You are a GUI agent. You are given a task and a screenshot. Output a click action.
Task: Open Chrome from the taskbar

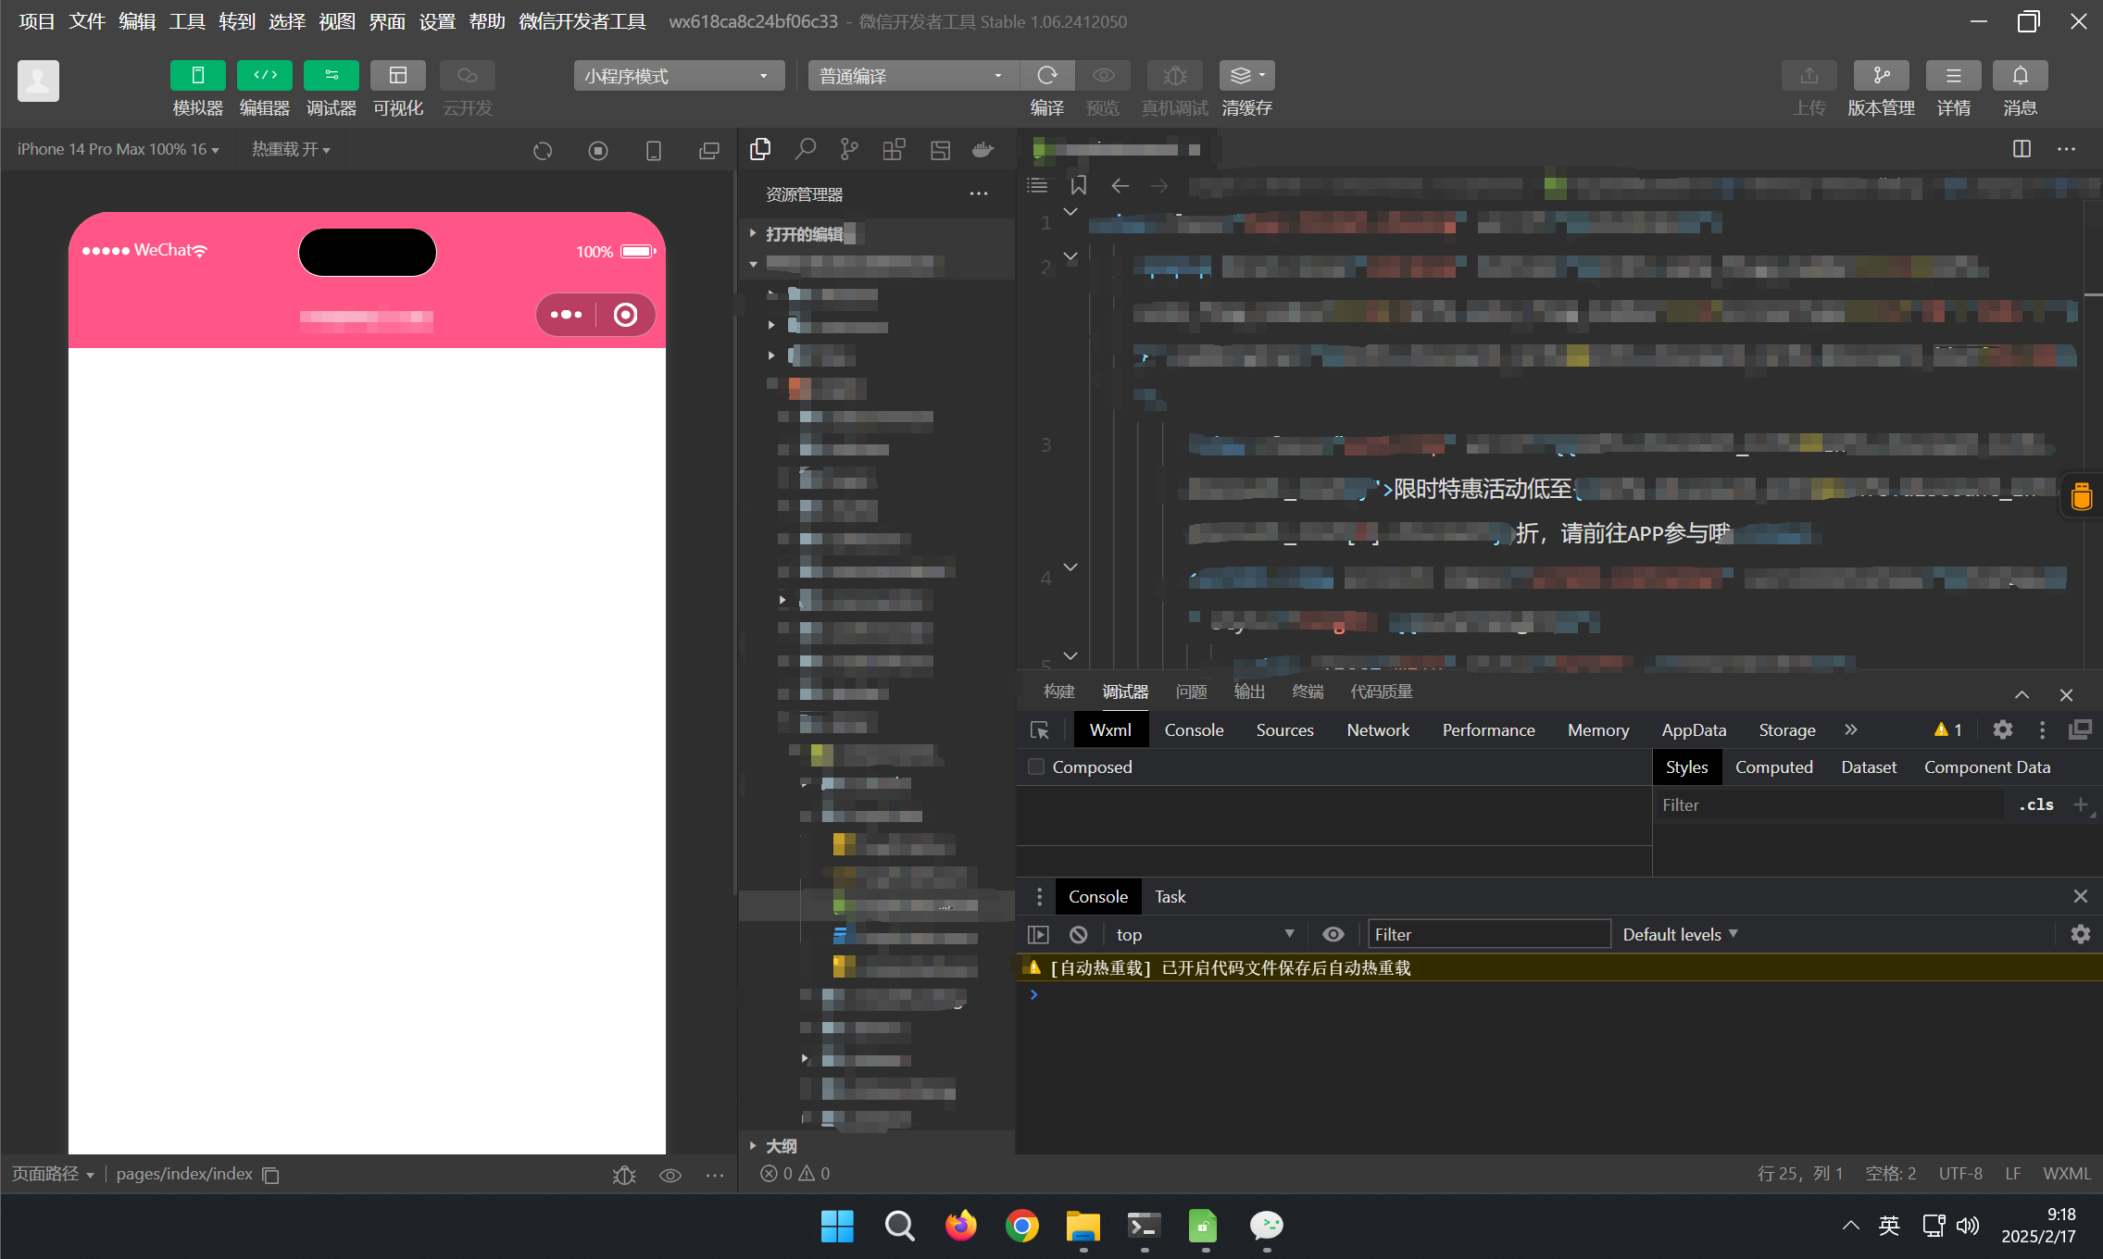tap(1021, 1227)
